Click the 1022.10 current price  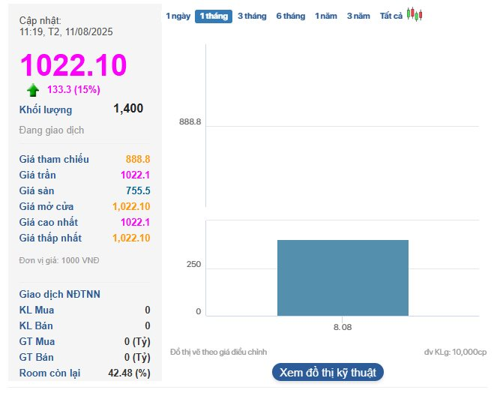click(x=73, y=66)
